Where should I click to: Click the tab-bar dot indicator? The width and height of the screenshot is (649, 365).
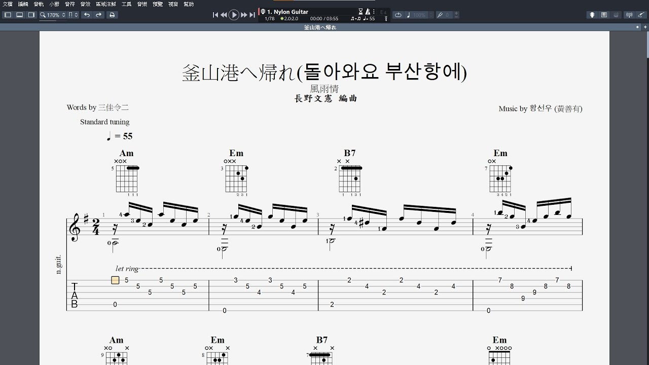pyautogui.click(x=638, y=27)
